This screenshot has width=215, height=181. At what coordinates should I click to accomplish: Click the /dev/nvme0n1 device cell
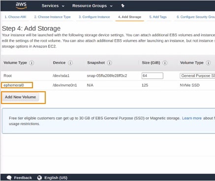64,85
